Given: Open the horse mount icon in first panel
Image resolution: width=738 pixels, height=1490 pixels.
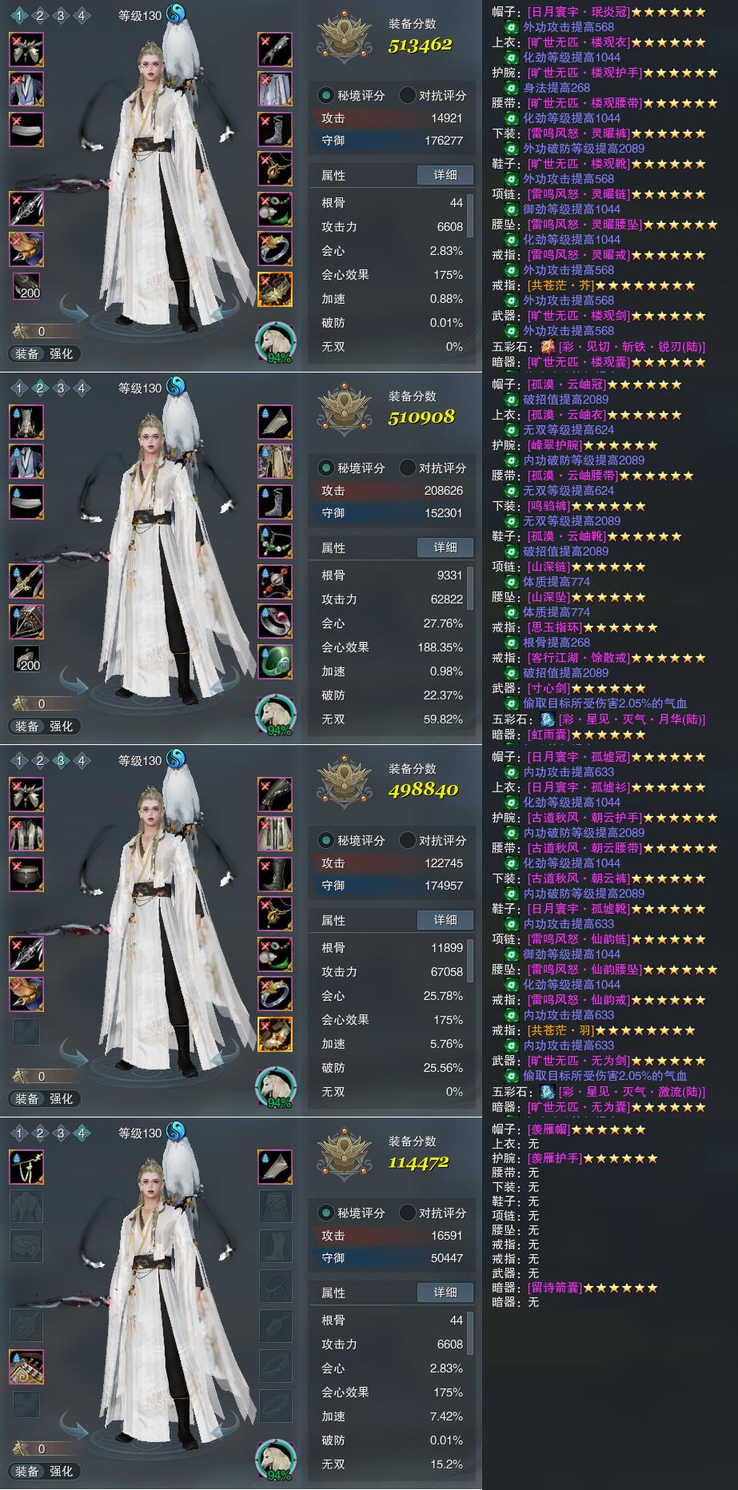Looking at the screenshot, I should pyautogui.click(x=275, y=343).
